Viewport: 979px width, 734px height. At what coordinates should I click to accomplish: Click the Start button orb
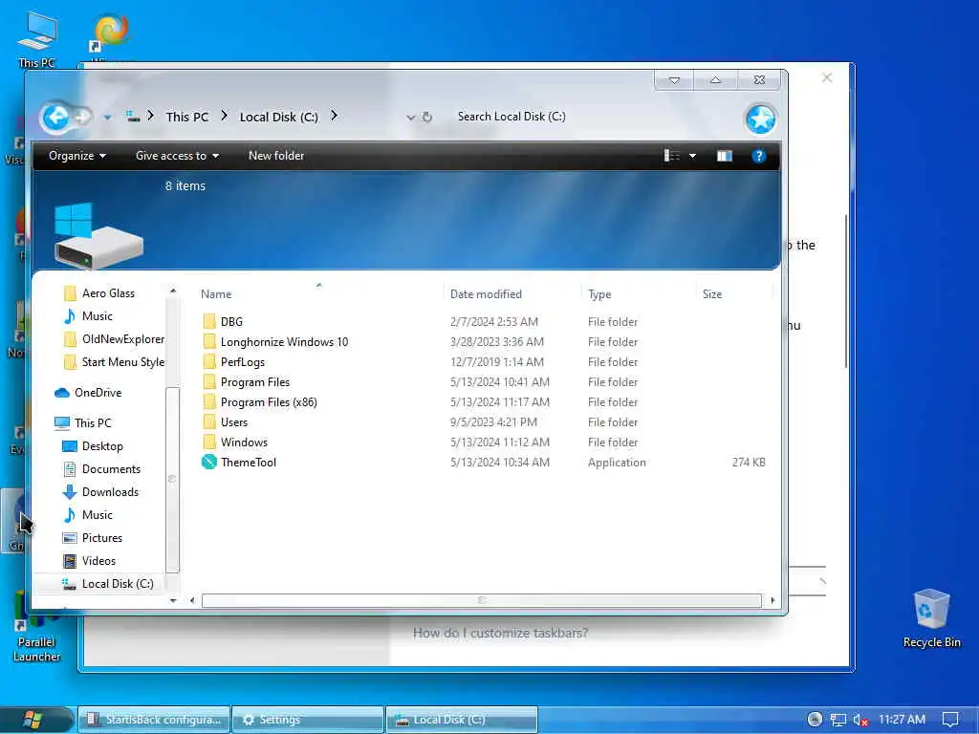point(33,720)
